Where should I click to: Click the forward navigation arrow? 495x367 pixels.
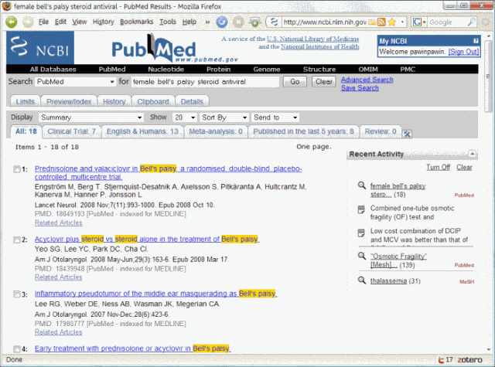(x=28, y=22)
